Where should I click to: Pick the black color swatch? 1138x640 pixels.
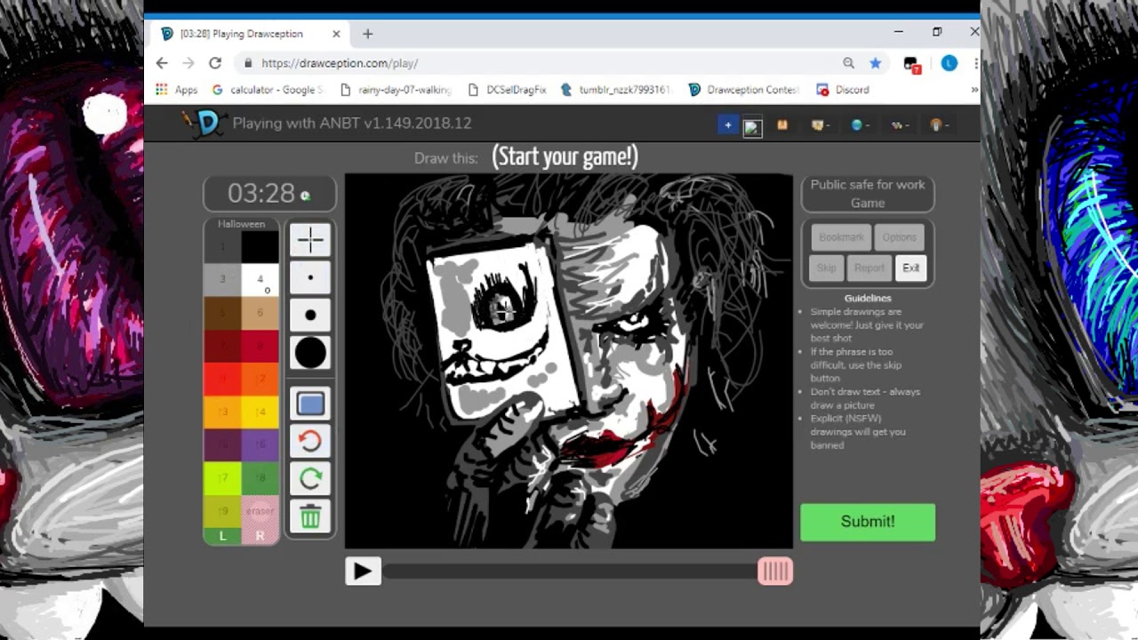260,247
